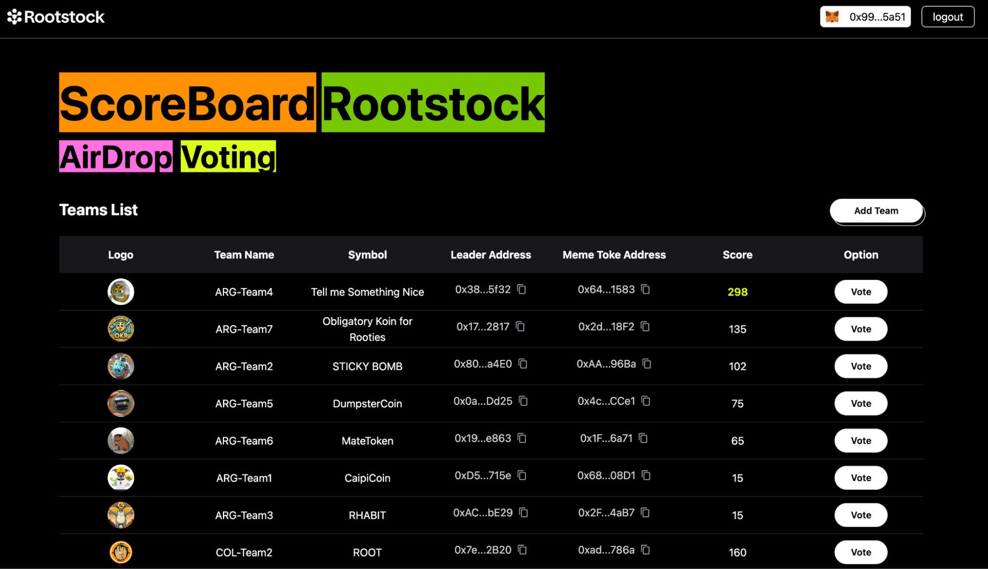The width and height of the screenshot is (988, 569).
Task: Click the Score column header
Action: [737, 255]
